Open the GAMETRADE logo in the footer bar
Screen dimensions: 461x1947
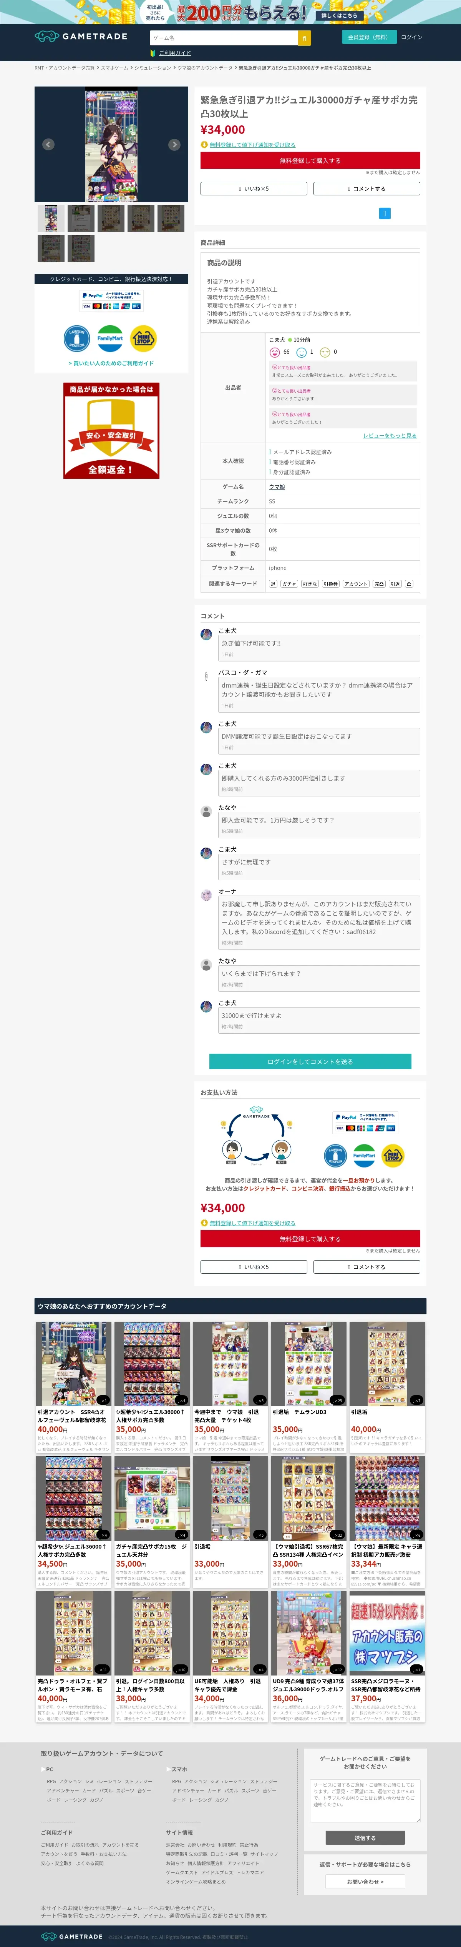point(72,1936)
